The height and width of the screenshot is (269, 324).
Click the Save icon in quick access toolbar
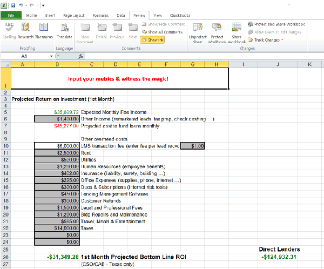(13, 5)
